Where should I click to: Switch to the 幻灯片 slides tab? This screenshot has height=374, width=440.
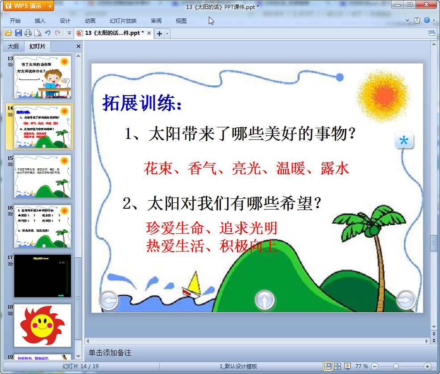(37, 46)
